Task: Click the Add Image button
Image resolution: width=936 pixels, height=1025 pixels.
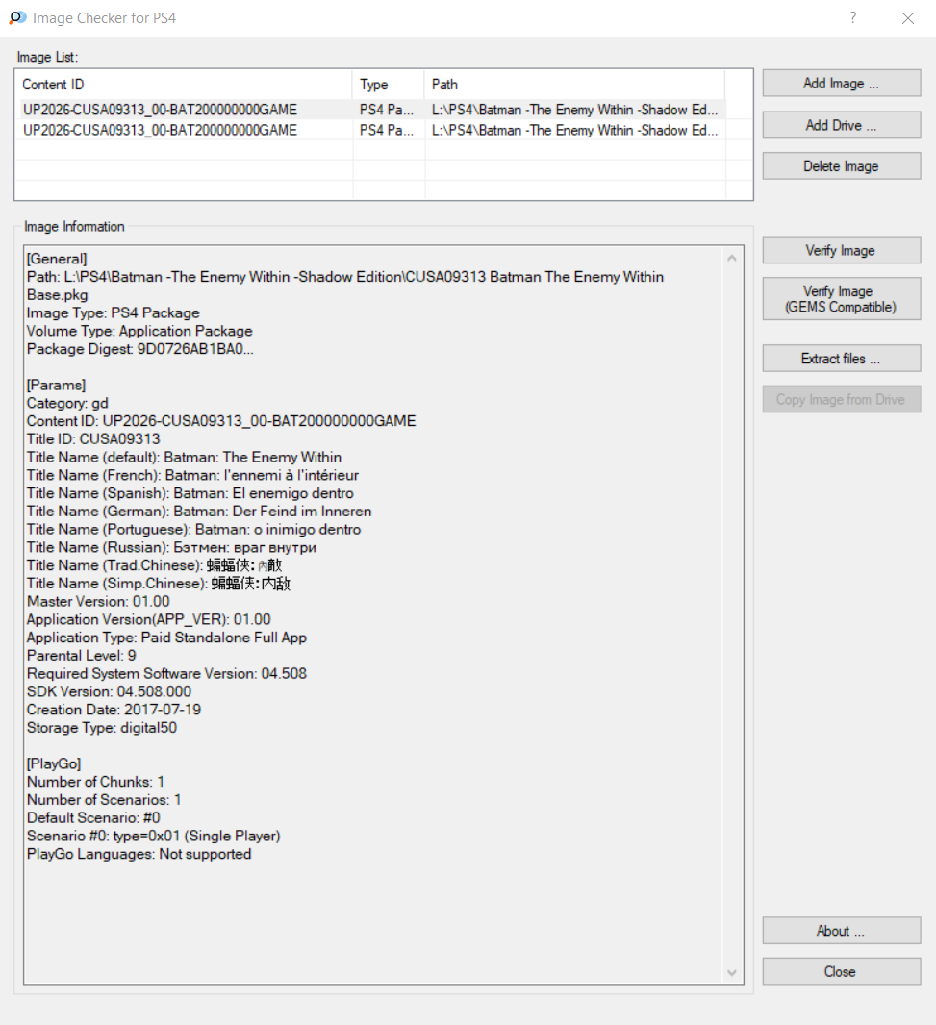Action: [x=841, y=83]
